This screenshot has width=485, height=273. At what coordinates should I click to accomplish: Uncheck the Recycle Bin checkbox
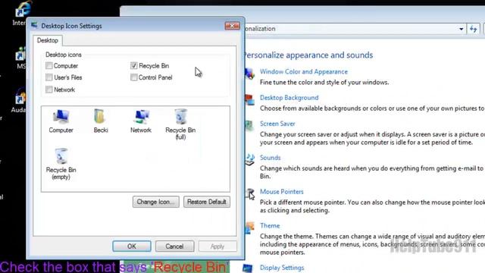[133, 66]
